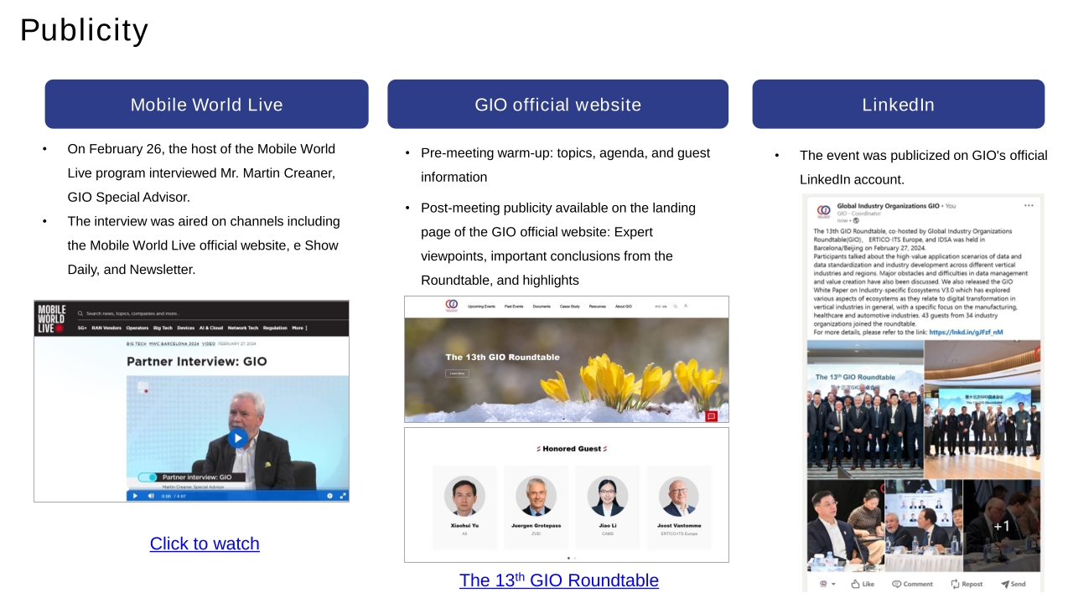Select Joost Vantomme's guest photo
The width and height of the screenshot is (1073, 603).
[679, 496]
